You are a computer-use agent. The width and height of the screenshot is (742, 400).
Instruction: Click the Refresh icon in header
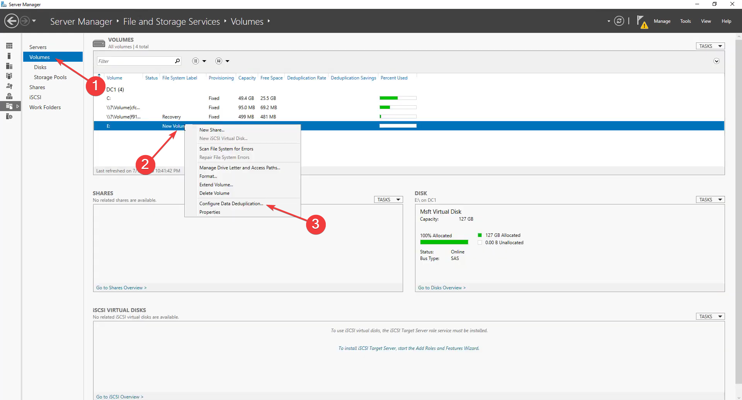pyautogui.click(x=619, y=21)
